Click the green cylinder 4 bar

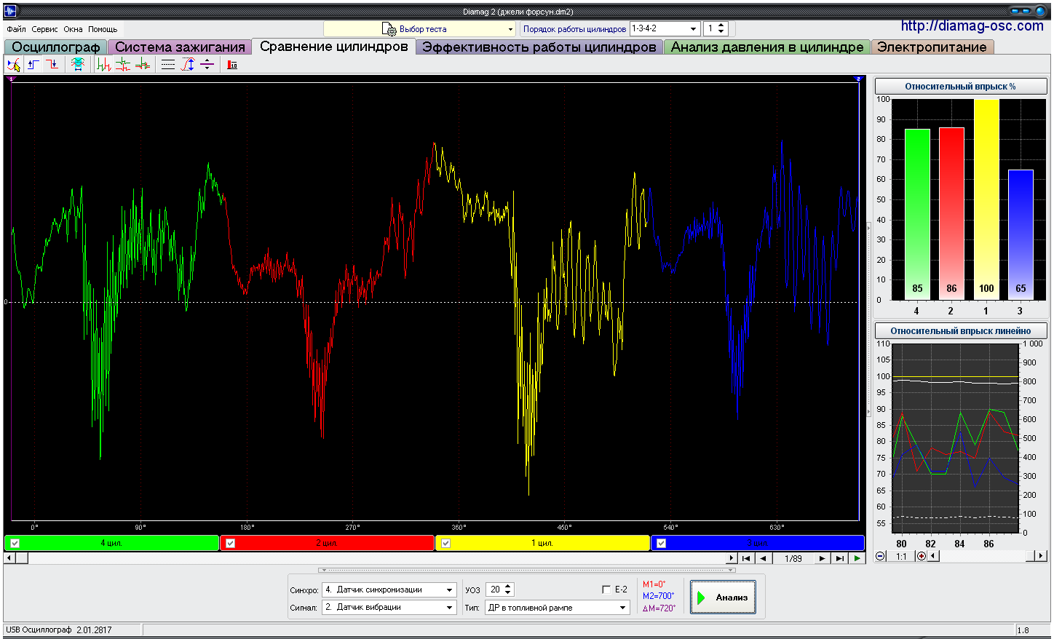917,214
